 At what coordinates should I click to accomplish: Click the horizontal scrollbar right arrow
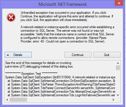tap(113, 100)
